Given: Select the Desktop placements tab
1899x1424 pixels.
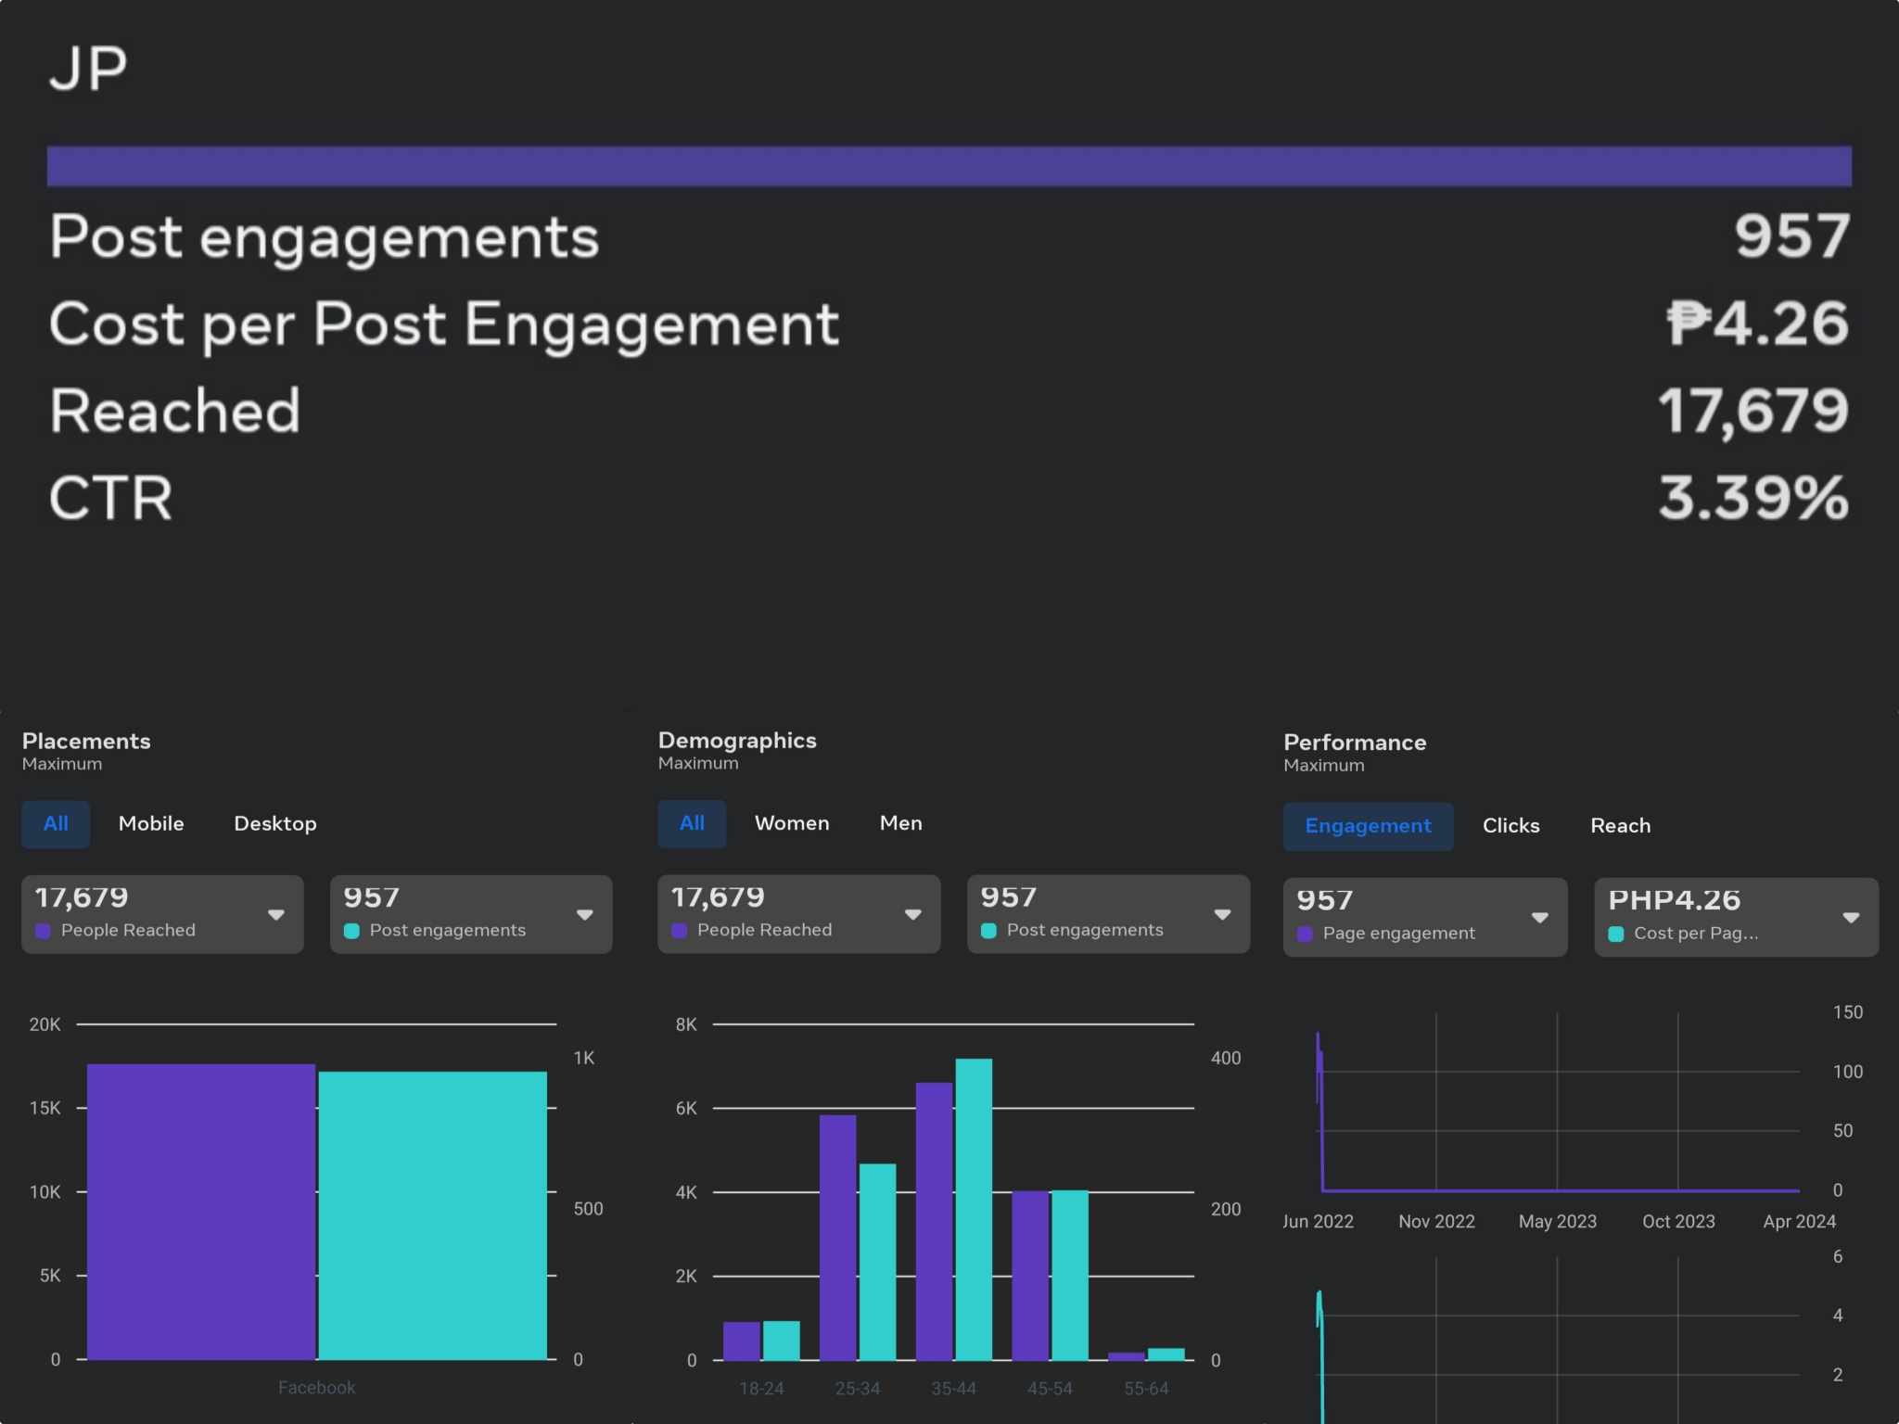Looking at the screenshot, I should point(274,823).
